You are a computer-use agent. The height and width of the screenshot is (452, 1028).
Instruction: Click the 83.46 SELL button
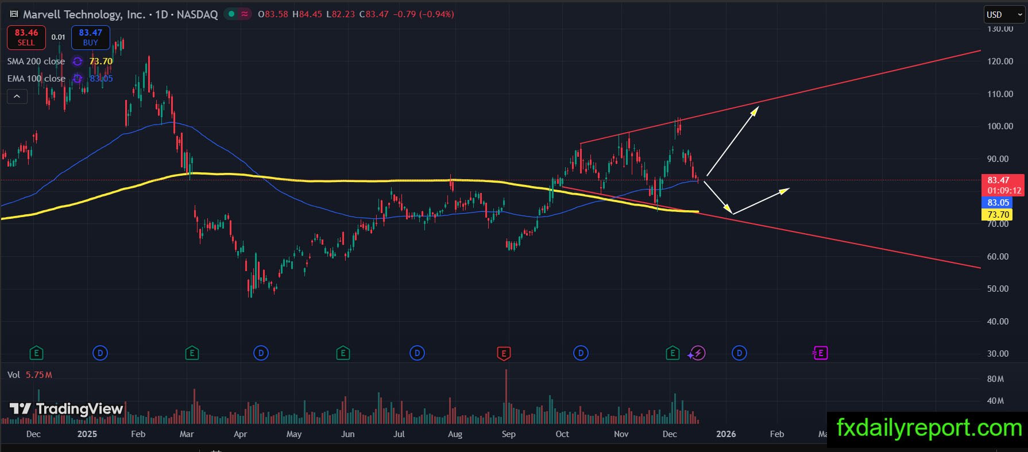(26, 37)
